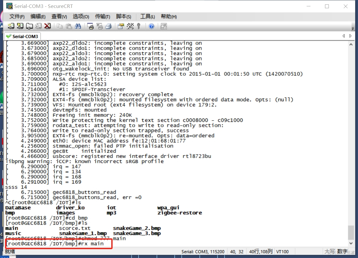The width and height of the screenshot is (358, 258).
Task: Select the Serial-COM3 session tab
Action: (x=22, y=36)
